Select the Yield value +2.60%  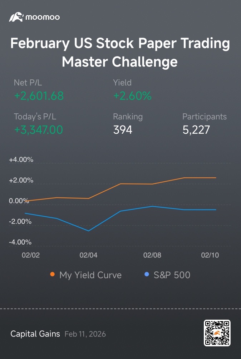pos(132,96)
